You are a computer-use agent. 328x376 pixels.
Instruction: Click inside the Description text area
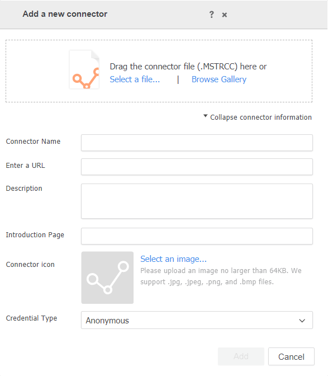[x=197, y=201]
